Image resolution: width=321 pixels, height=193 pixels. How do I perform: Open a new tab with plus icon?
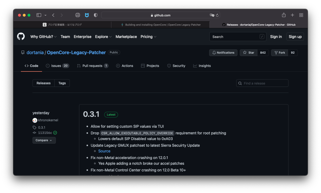[292, 15]
